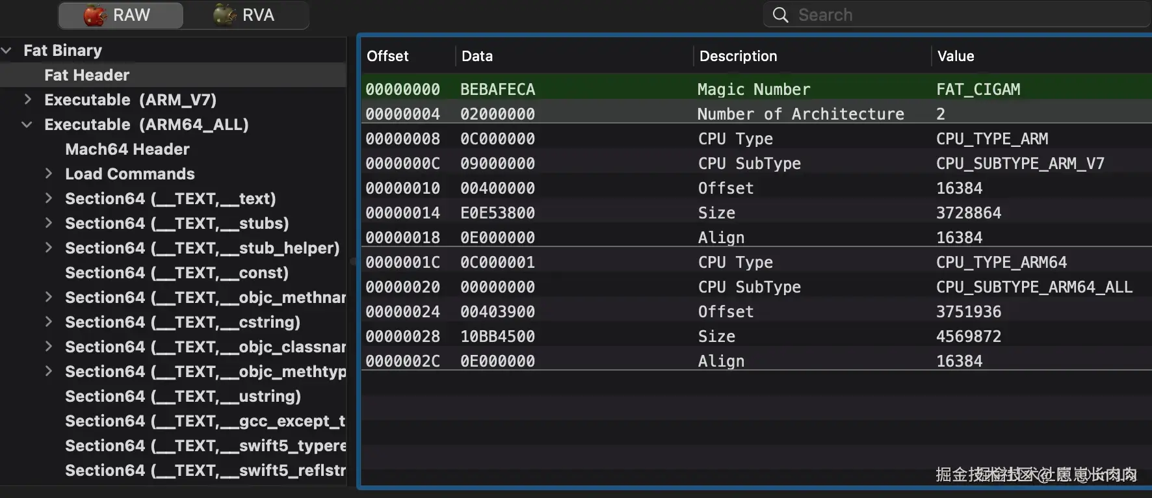Click the magnifier icon in Search

click(780, 15)
